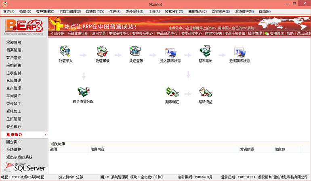Open the 系统维护(M) menu
This screenshot has width=311, height=181.
click(244, 11)
